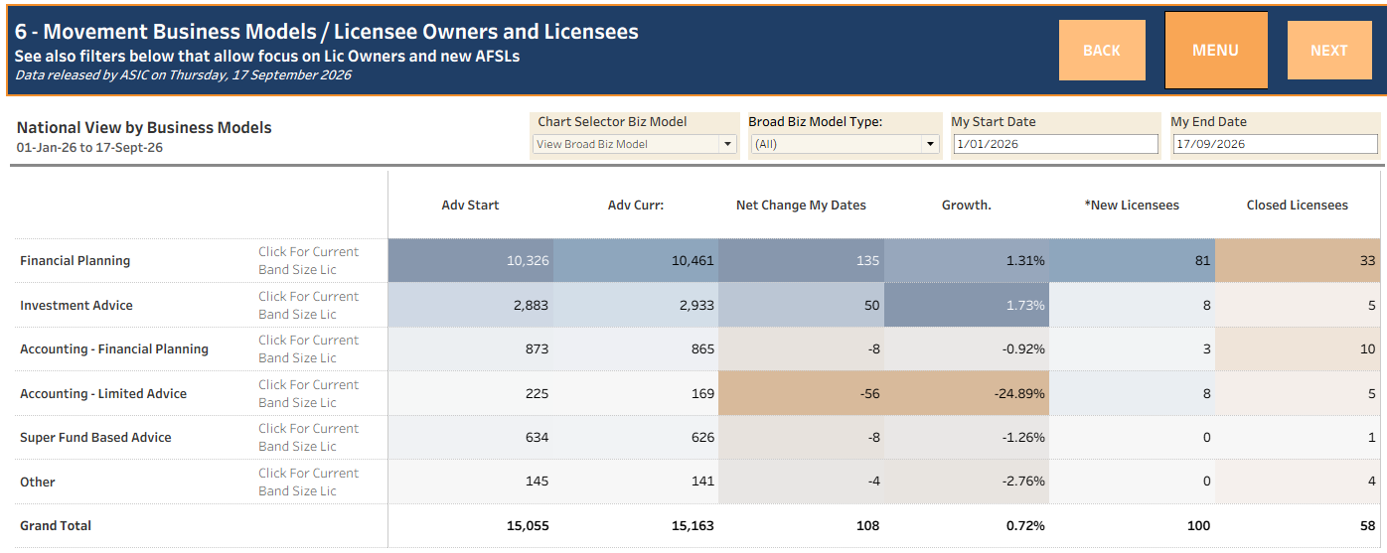Click the 58 grand total closed licensees cell
The height and width of the screenshot is (553, 1387).
[1298, 525]
